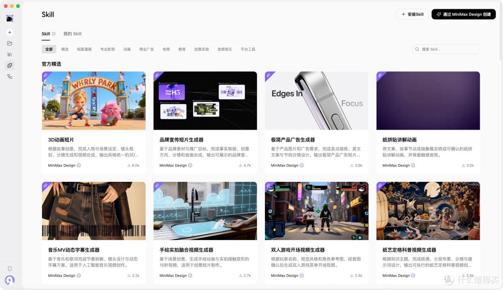Open the 3D动画短片 skill title

(61, 140)
